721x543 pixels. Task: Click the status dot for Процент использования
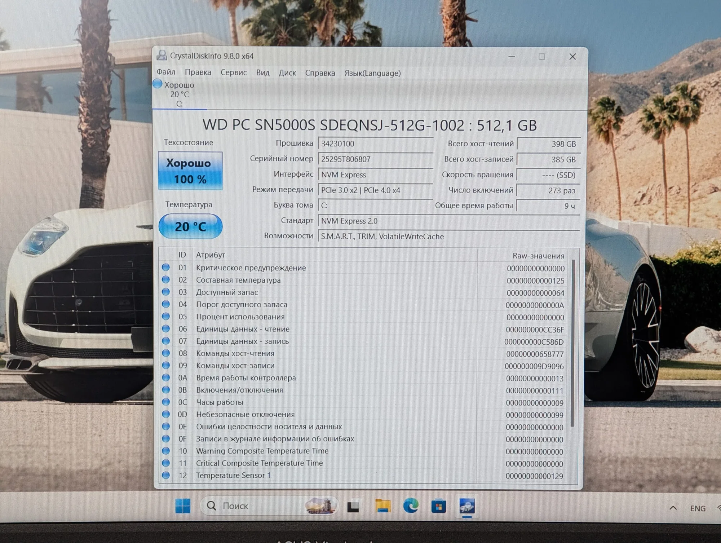(166, 316)
